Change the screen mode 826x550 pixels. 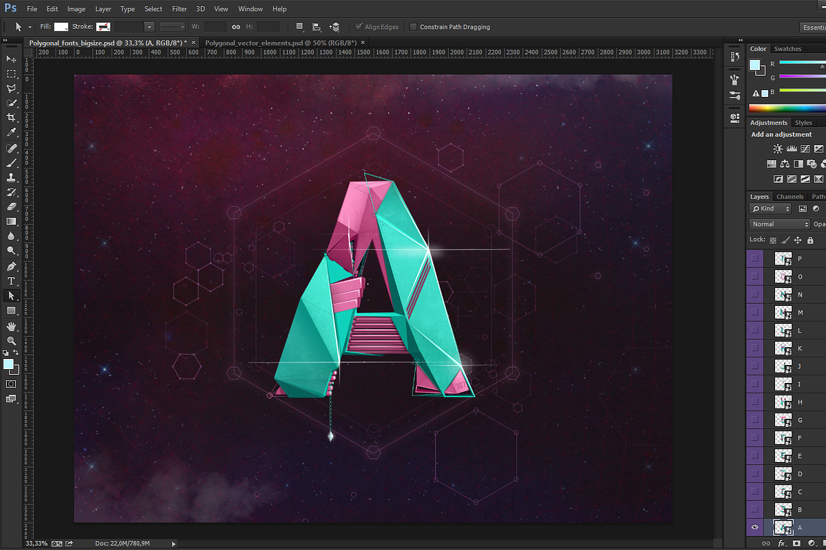(x=11, y=398)
